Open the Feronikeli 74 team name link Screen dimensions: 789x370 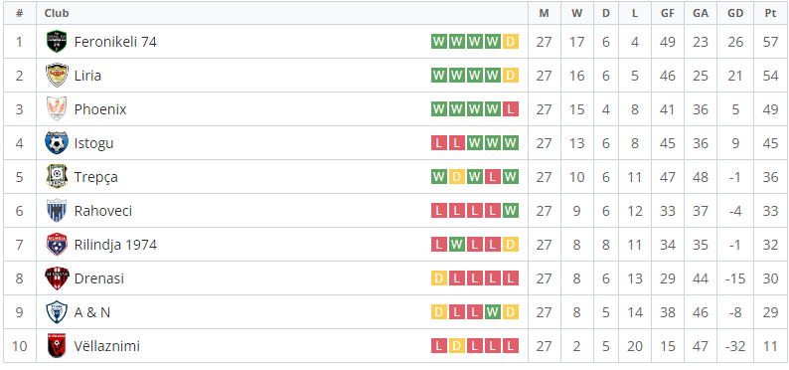coord(115,42)
